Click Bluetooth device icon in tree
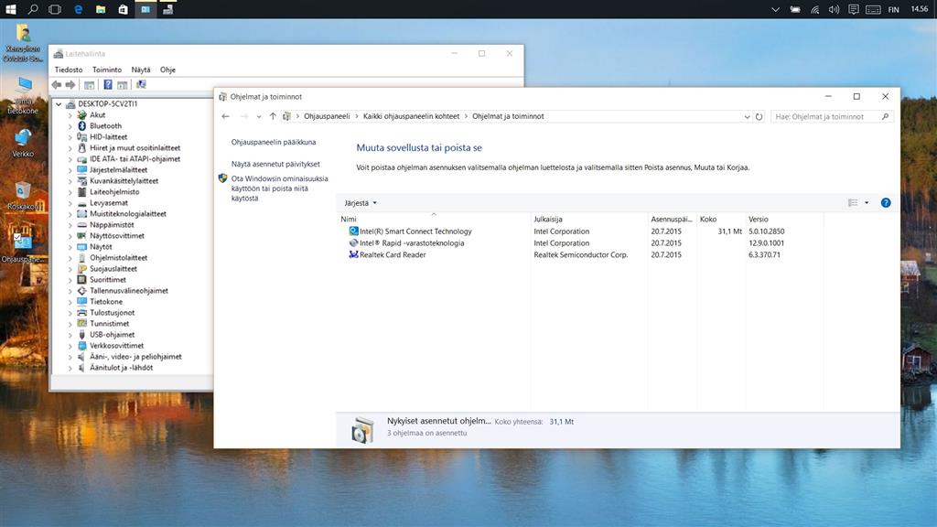The width and height of the screenshot is (937, 527). tap(81, 126)
